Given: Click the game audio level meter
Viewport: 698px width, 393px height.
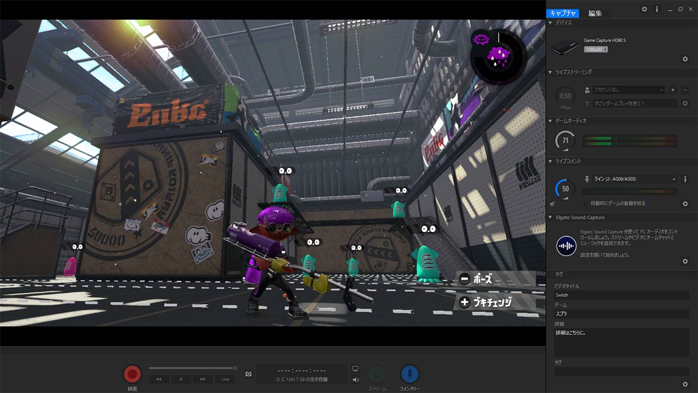Looking at the screenshot, I should (630, 141).
